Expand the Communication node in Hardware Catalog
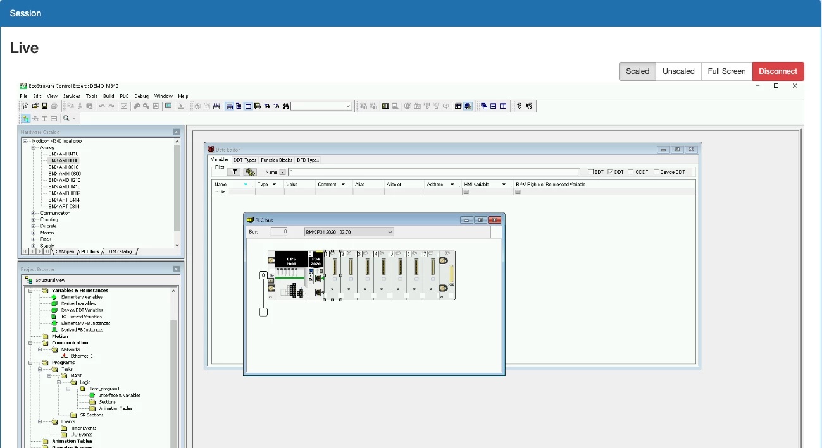 pyautogui.click(x=34, y=213)
